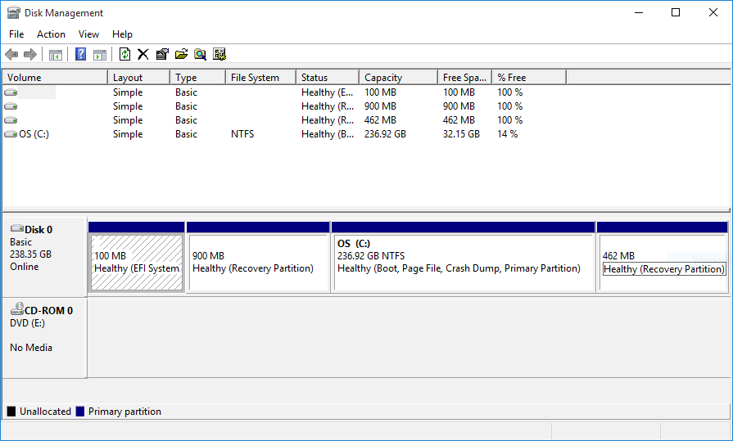Click the 900 MB capacity cell in list
The image size is (733, 441).
[x=380, y=106]
